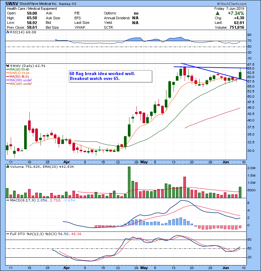The height and width of the screenshot is (271, 261).
Task: Click the SCTR label
Action: tap(108, 27)
